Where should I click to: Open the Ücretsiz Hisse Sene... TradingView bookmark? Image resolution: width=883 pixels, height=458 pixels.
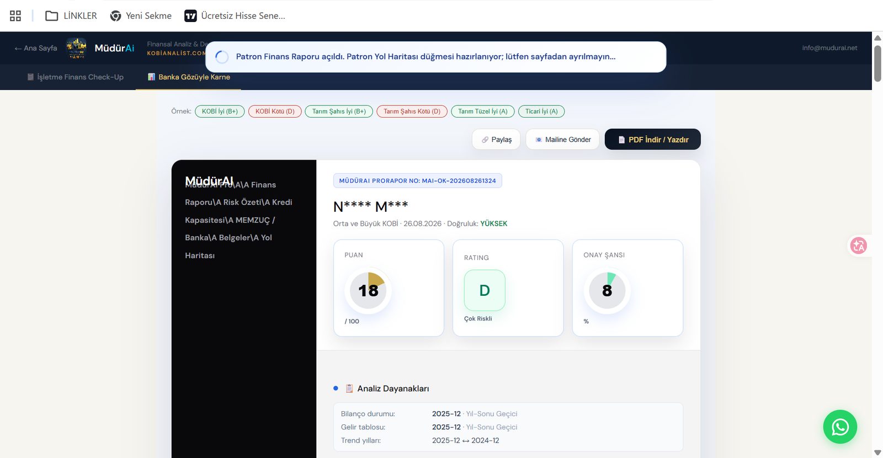(x=235, y=16)
